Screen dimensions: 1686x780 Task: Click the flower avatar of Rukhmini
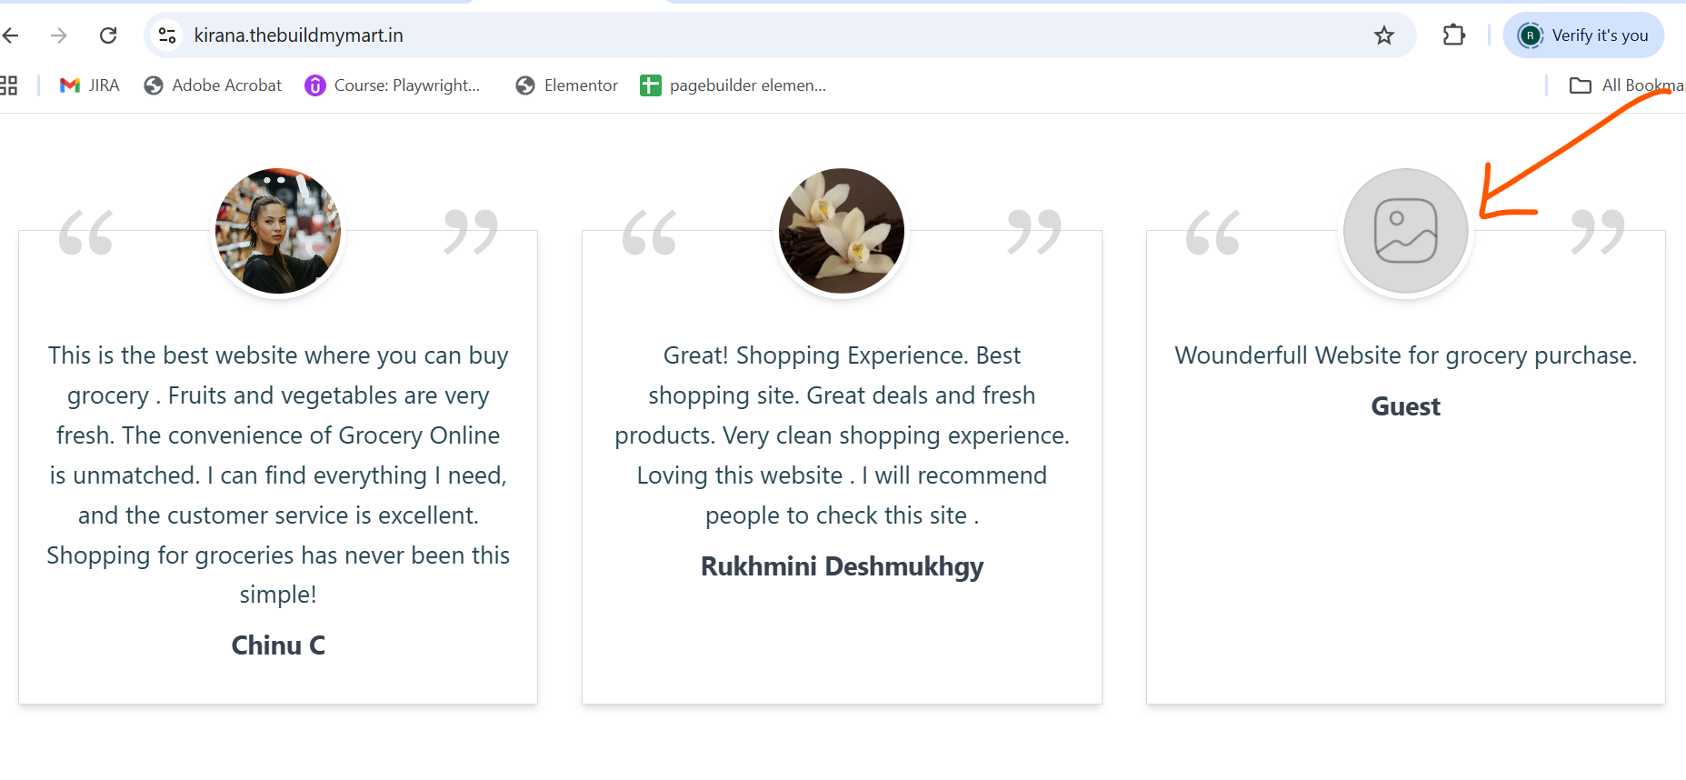(842, 231)
